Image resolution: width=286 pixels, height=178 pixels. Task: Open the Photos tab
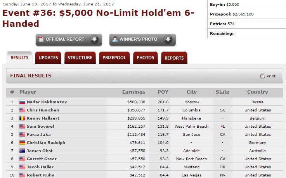(145, 58)
